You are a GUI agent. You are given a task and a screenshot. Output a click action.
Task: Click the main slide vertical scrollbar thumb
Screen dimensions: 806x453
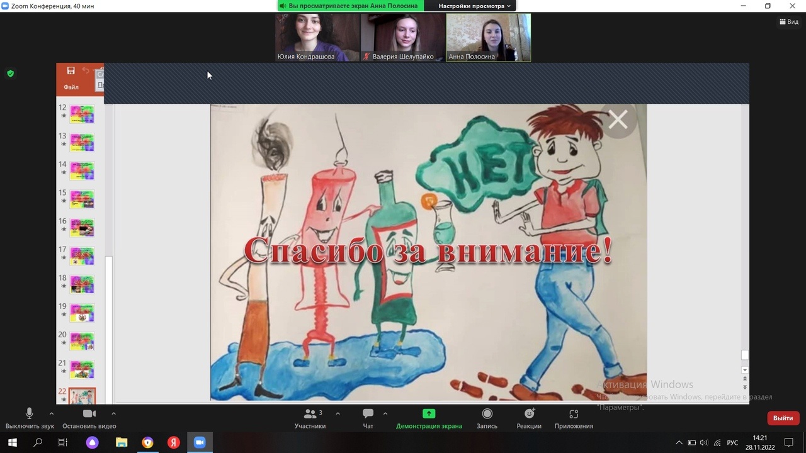click(745, 355)
